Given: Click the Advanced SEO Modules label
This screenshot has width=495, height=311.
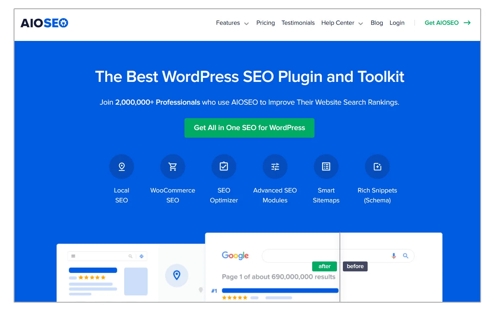Looking at the screenshot, I should 275,195.
